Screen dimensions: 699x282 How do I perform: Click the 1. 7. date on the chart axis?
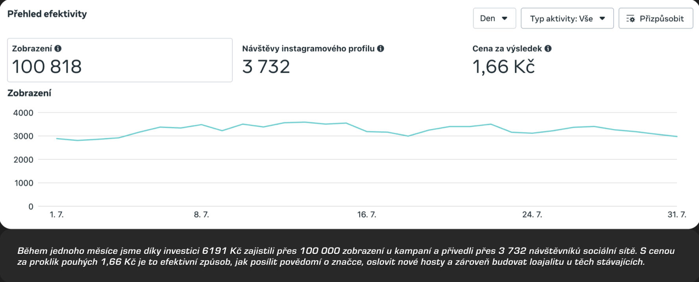pos(57,215)
